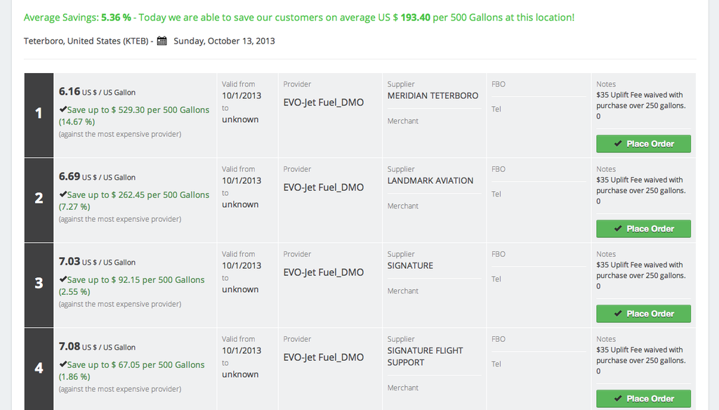Click the calendar icon beside the date

pyautogui.click(x=161, y=41)
